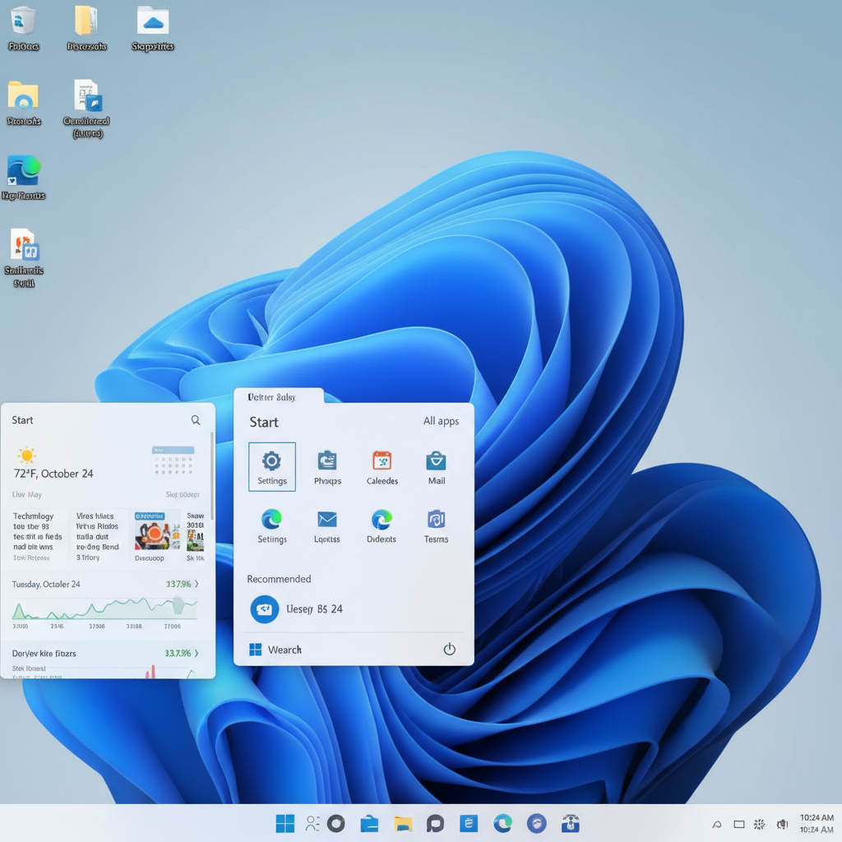
Task: Open the OneDrive cloud folder desktop icon
Action: pyautogui.click(x=152, y=28)
